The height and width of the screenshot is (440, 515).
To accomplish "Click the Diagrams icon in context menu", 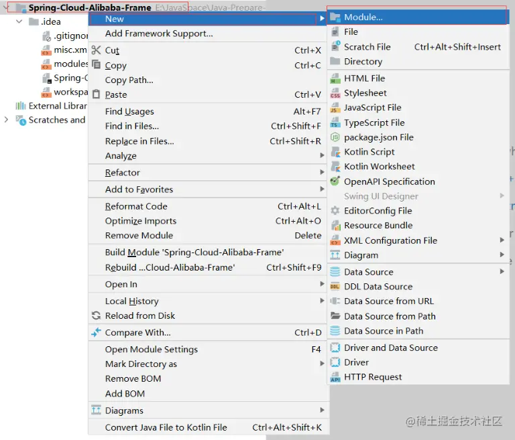I will pyautogui.click(x=96, y=410).
